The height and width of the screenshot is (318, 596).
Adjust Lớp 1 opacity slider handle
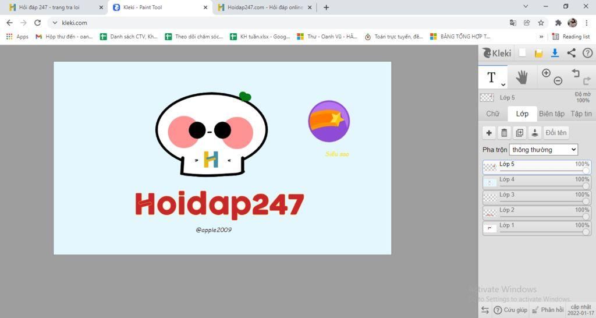[586, 232]
